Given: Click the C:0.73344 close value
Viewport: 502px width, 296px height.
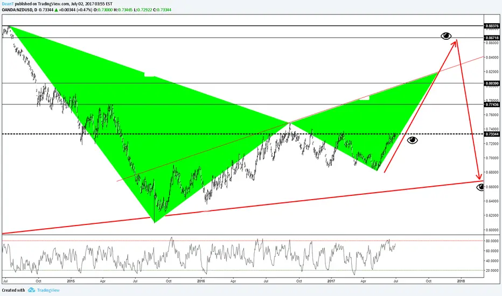Looking at the screenshot, I should coord(162,10).
